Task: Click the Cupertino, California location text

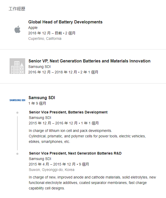Action: click(x=45, y=39)
